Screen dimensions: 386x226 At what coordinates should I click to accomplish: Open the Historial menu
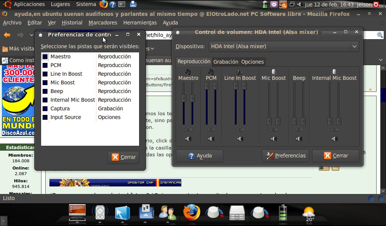tap(72, 23)
